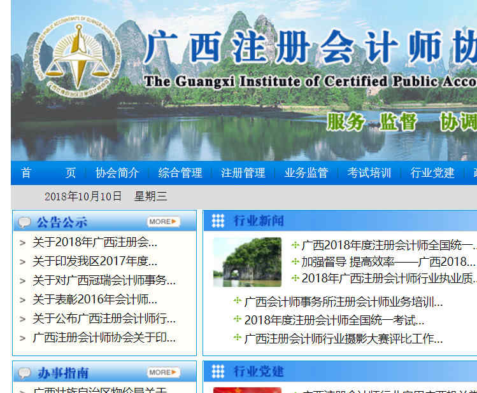Click the grid icon beside 行业新闻

tap(218, 221)
